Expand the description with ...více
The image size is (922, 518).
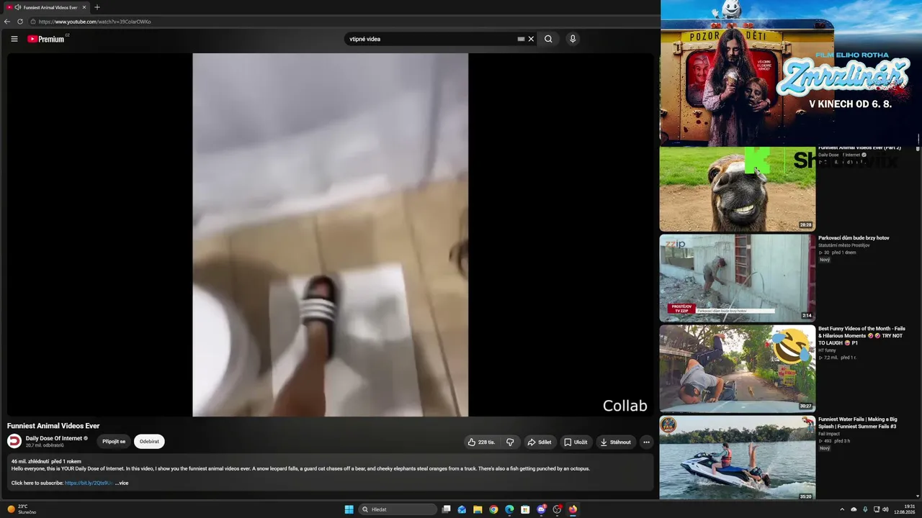pos(122,483)
